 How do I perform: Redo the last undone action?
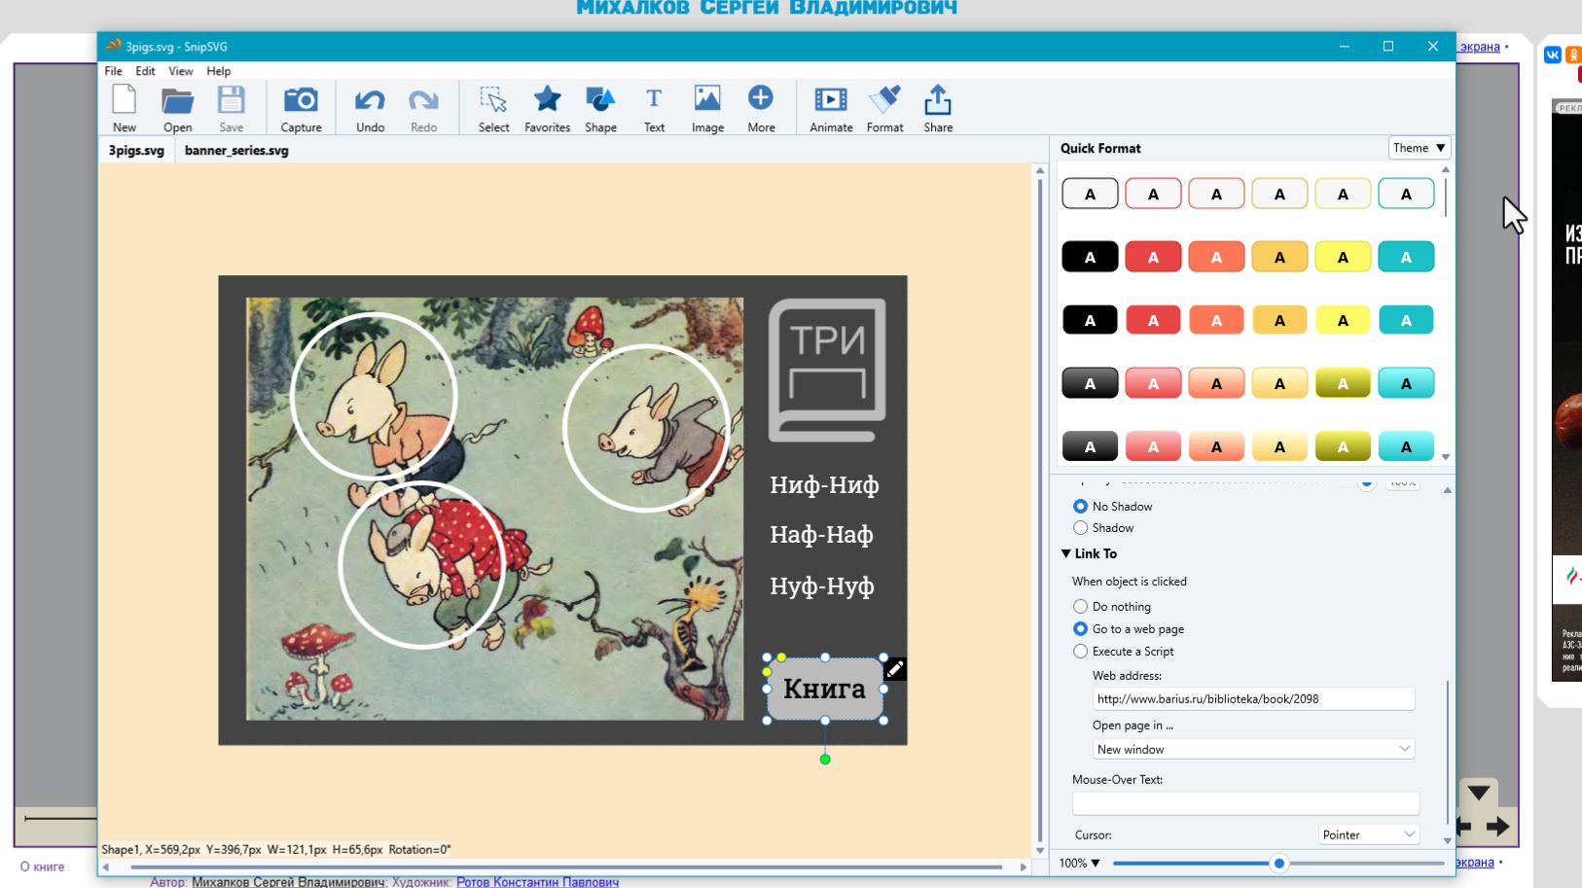click(x=423, y=108)
